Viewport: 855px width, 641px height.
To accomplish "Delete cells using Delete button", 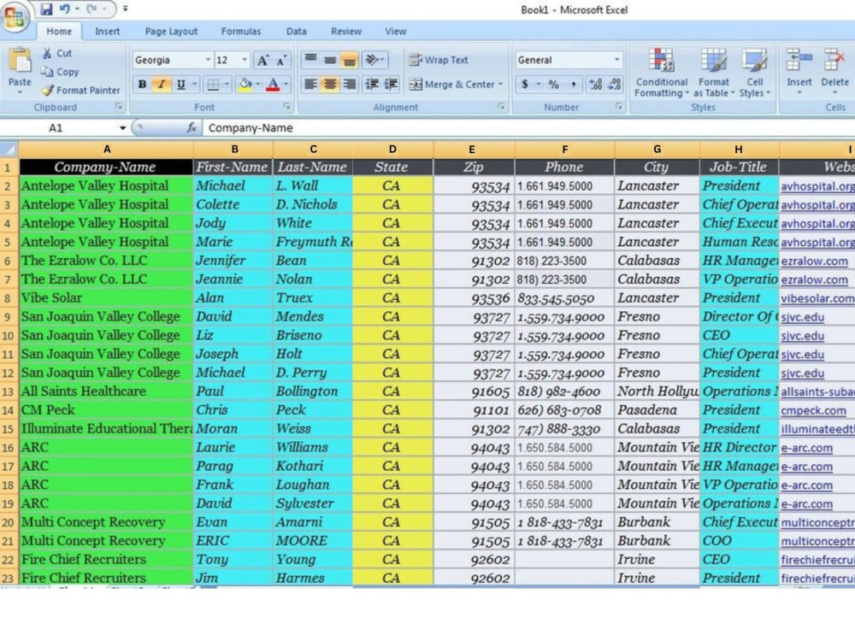I will pos(834,71).
